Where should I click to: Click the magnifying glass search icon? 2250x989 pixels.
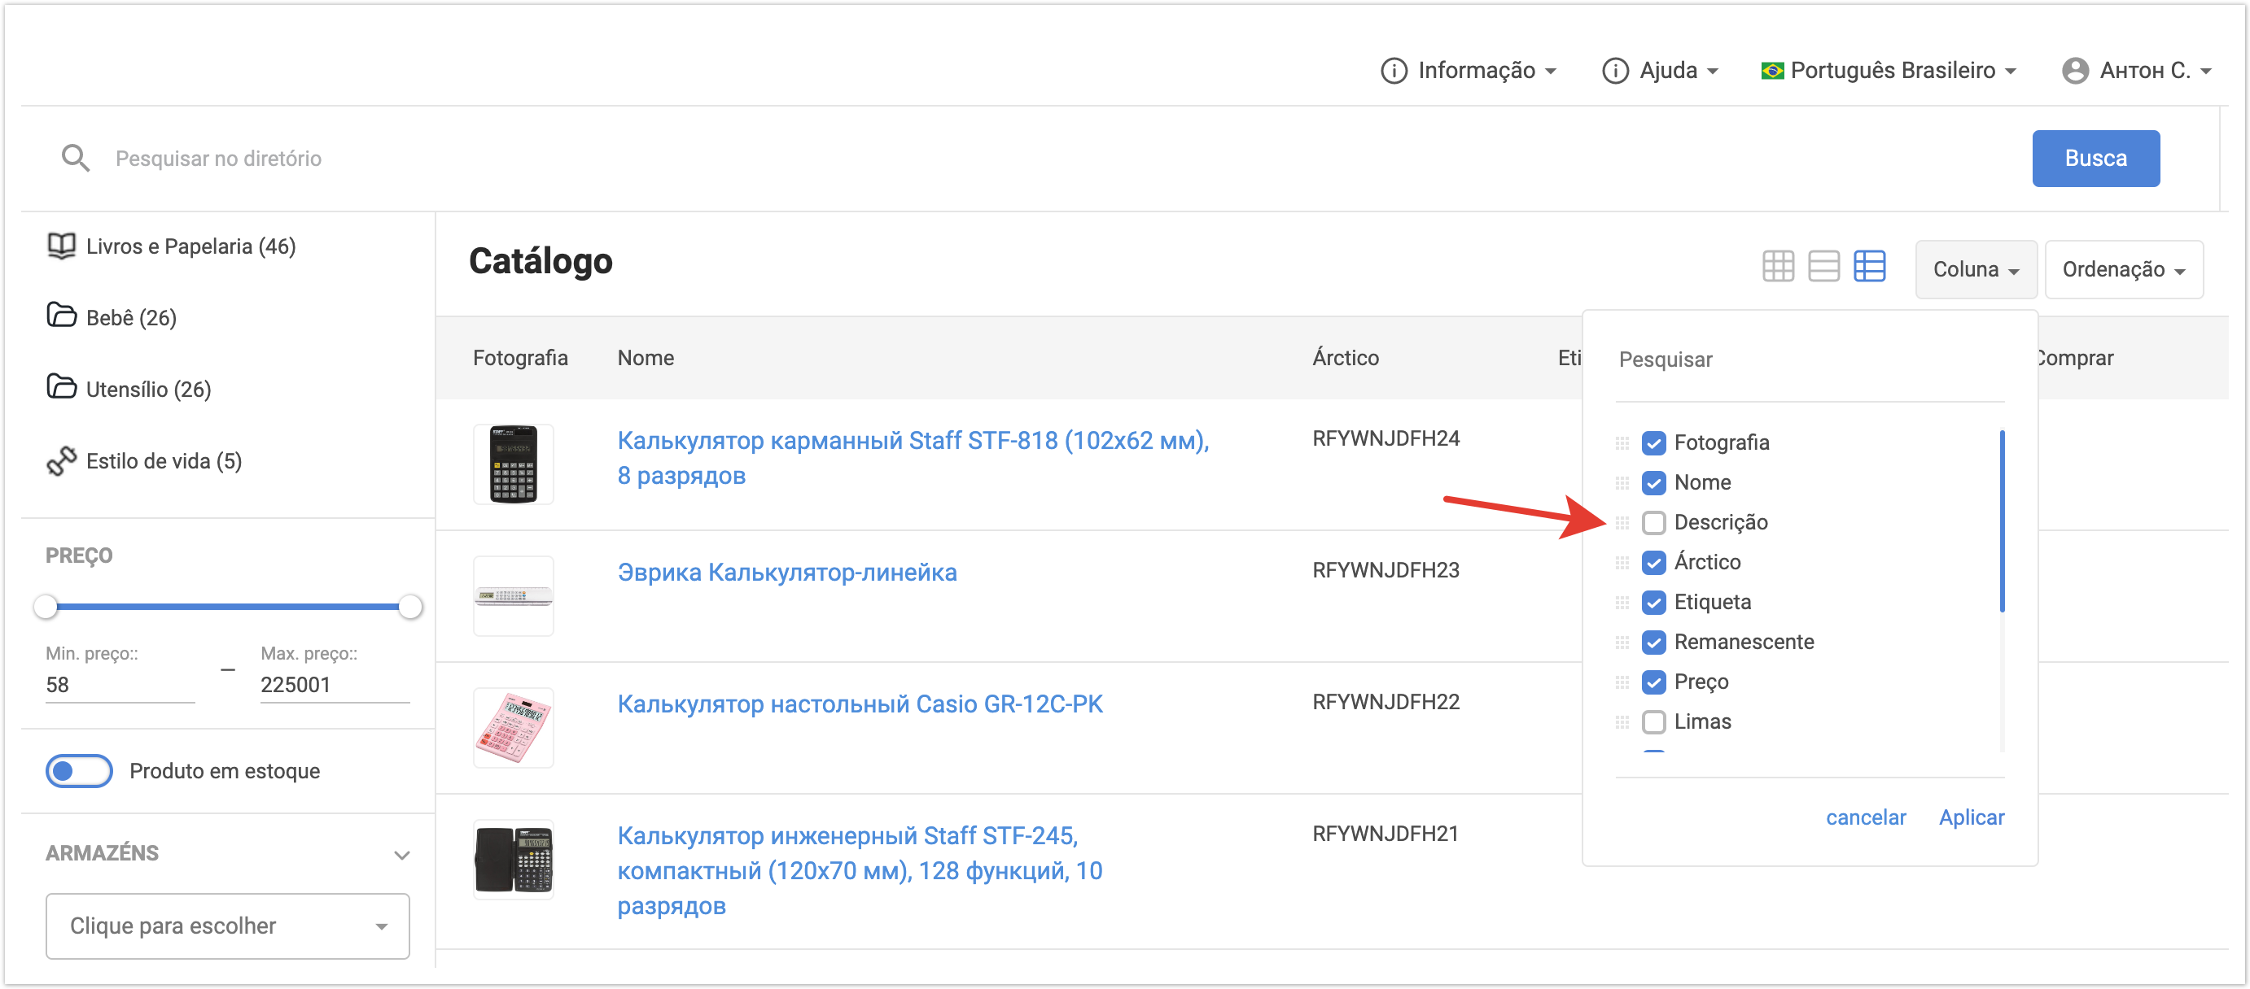click(x=75, y=158)
